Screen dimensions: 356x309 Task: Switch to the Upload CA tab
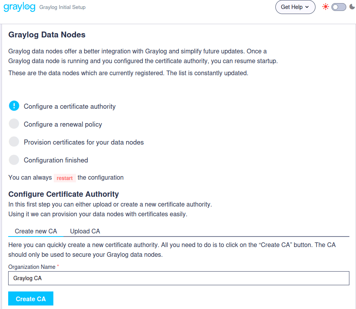tap(85, 231)
